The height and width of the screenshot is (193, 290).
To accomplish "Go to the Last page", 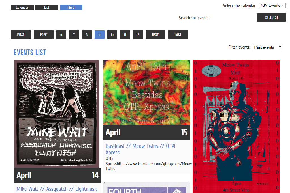I will point(178,34).
